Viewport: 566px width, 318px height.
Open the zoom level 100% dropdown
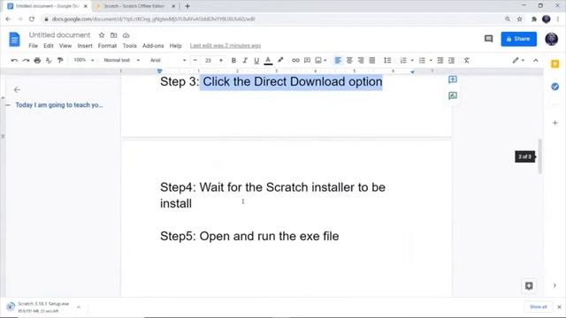84,60
